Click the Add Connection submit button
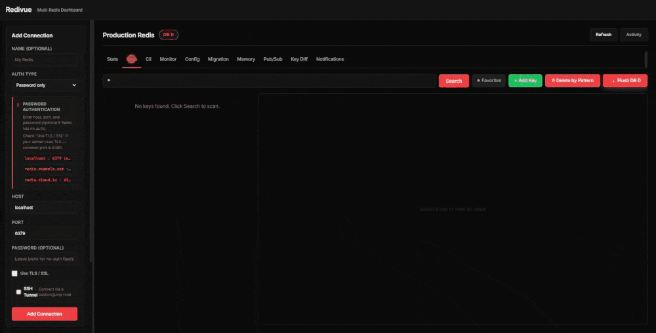Image resolution: width=656 pixels, height=333 pixels. pos(45,314)
